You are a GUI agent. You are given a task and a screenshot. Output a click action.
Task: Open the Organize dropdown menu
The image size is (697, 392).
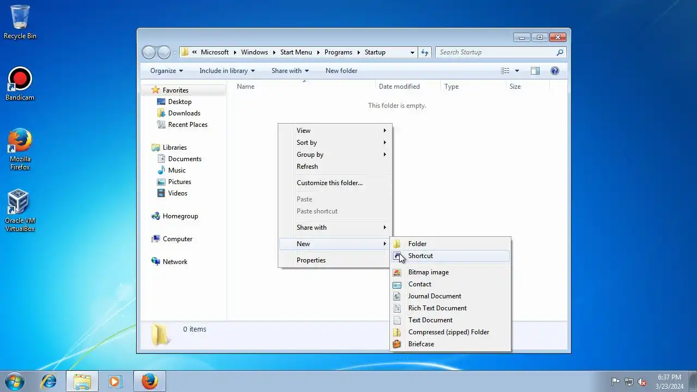[167, 71]
